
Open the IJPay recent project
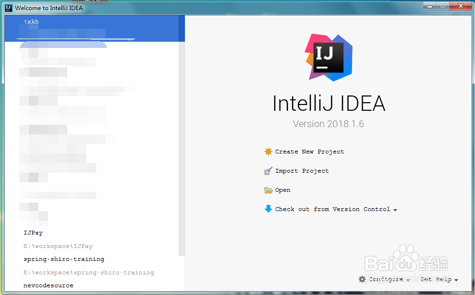coord(33,233)
